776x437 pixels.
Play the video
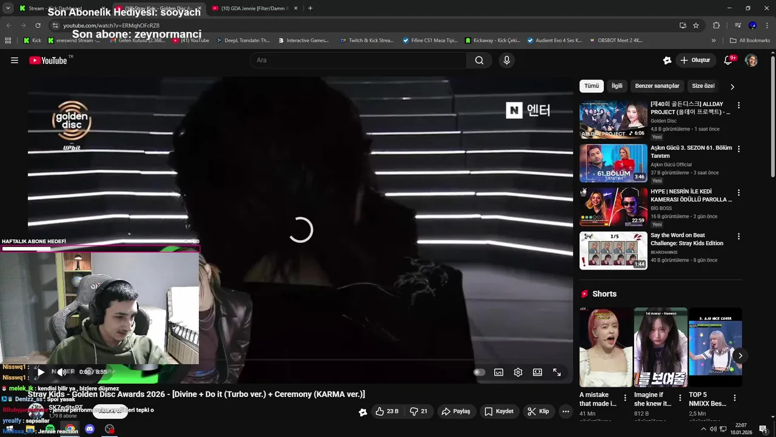coord(41,372)
